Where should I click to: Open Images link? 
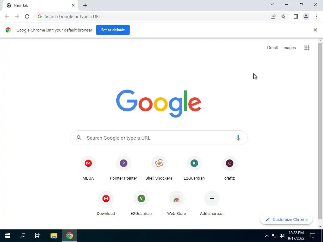(x=289, y=48)
